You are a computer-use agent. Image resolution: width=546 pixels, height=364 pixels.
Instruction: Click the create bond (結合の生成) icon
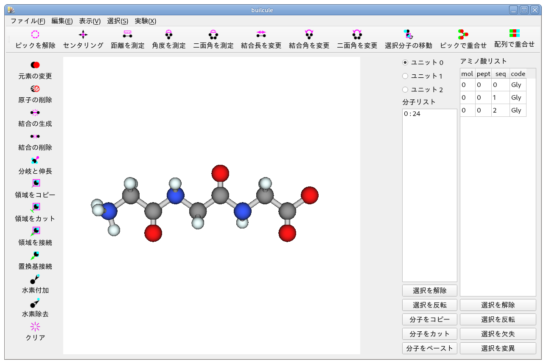coord(35,113)
